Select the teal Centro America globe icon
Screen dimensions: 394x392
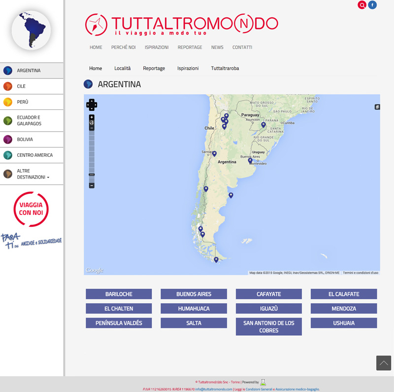[x=8, y=155]
